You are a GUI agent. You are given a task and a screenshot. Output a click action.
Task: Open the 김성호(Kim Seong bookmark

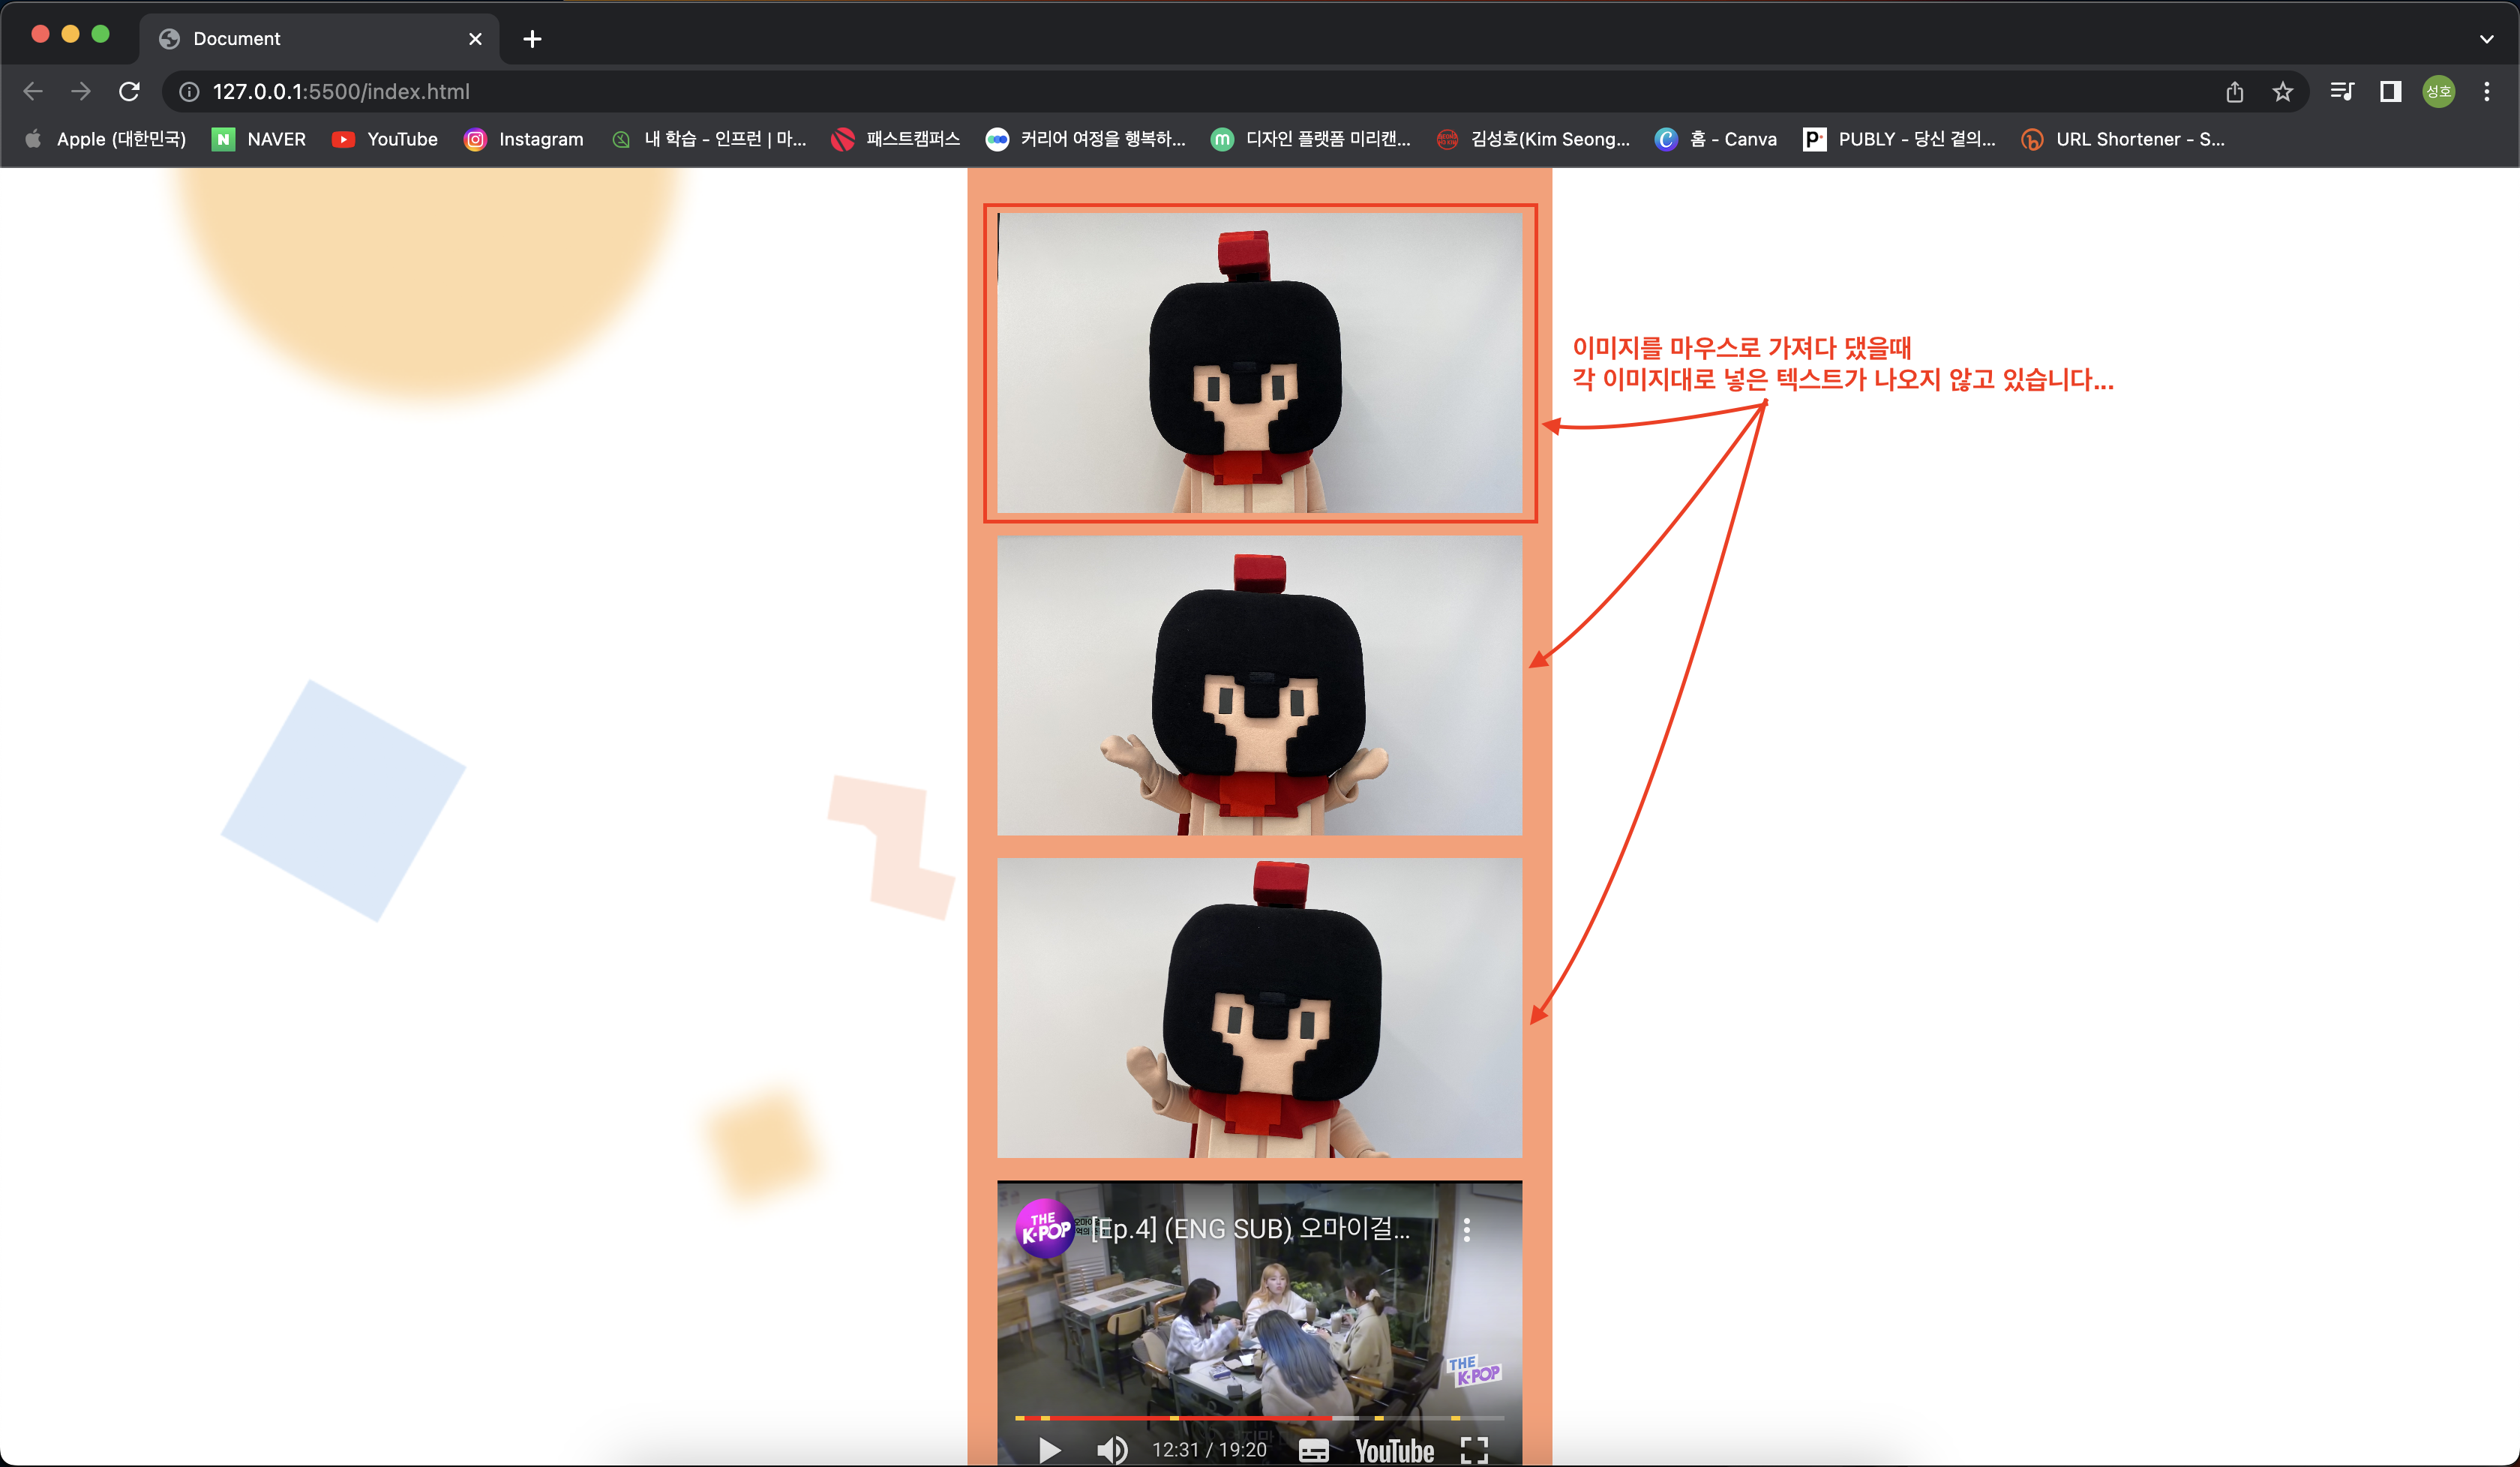[x=1533, y=139]
